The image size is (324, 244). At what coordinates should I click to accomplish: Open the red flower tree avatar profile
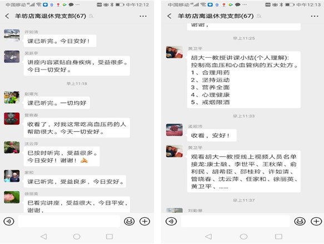pos(175,130)
